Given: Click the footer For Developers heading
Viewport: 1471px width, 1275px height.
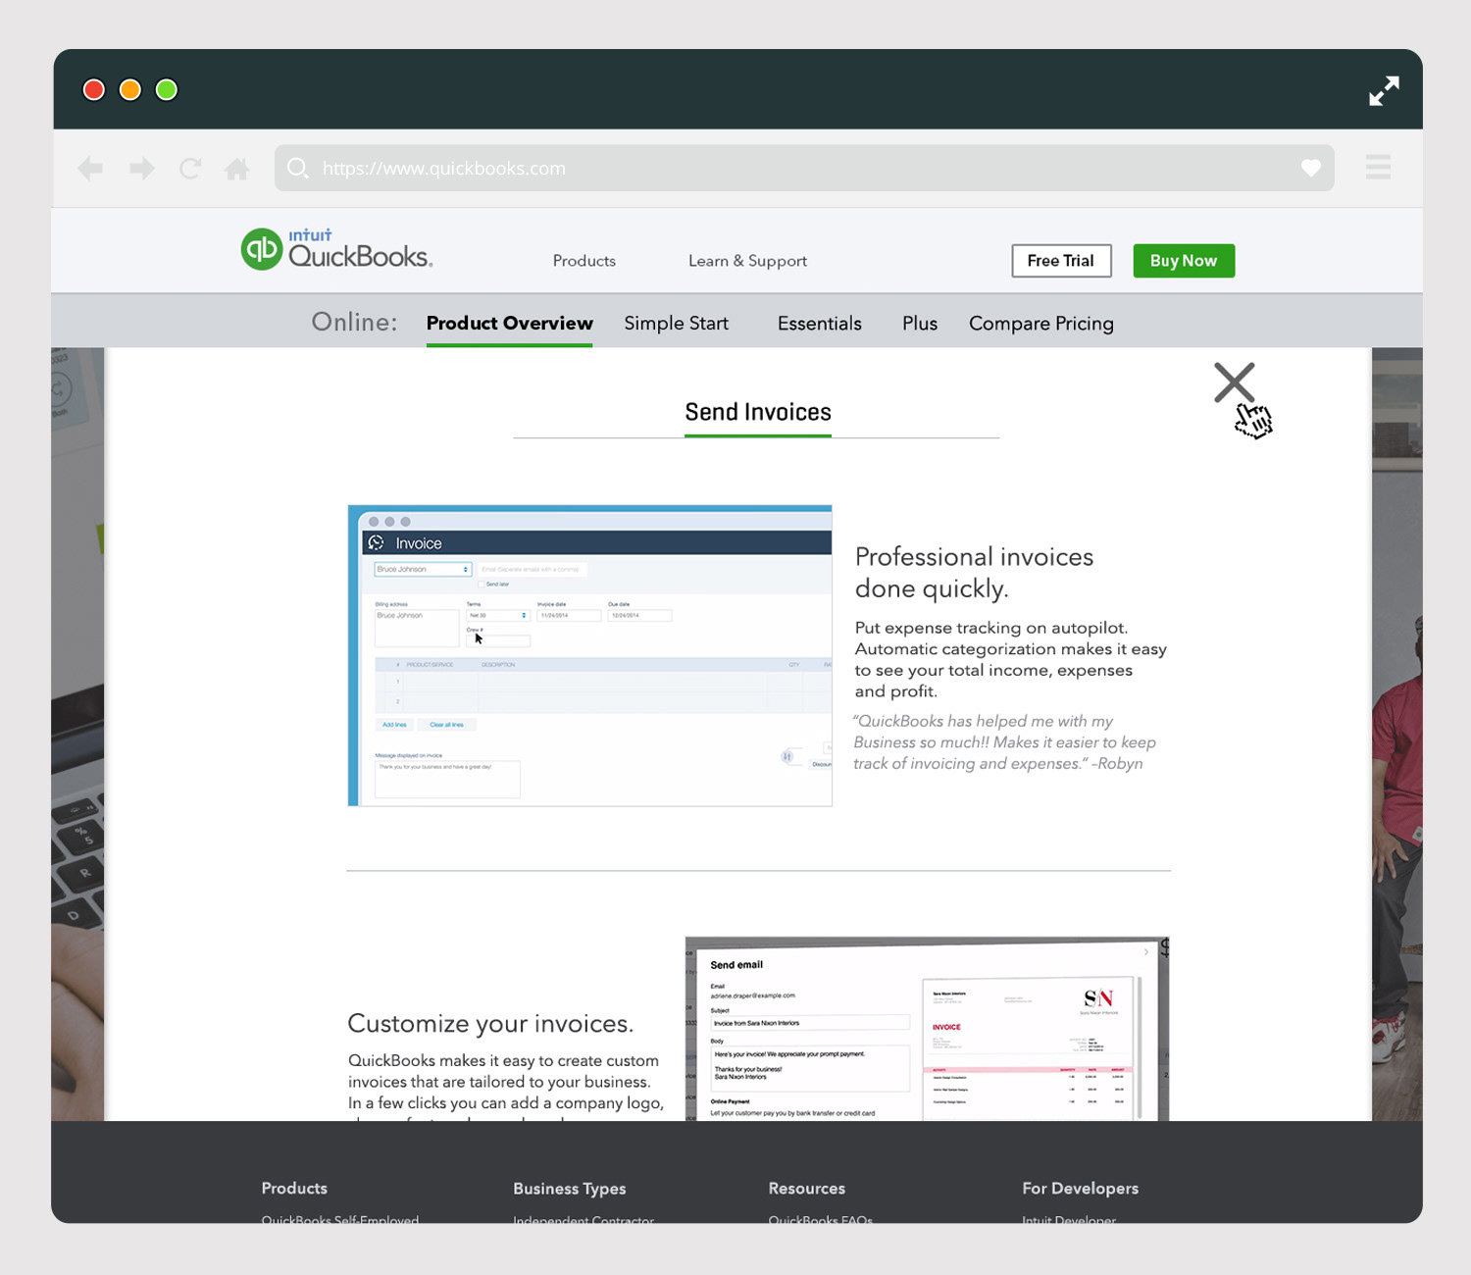Looking at the screenshot, I should click(1081, 1188).
